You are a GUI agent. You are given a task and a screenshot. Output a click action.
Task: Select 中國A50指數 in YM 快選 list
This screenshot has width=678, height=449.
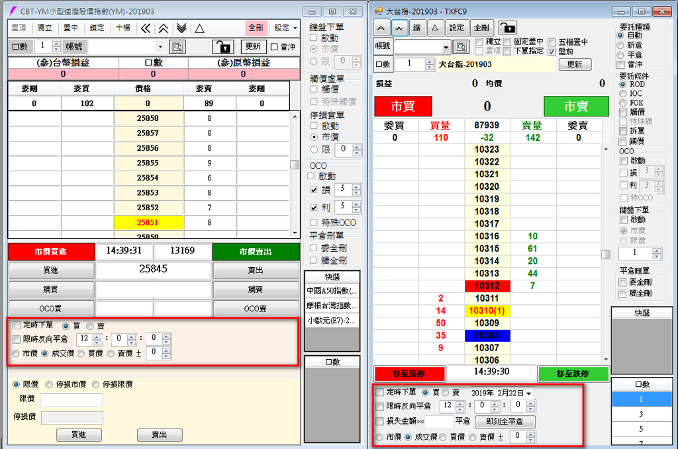332,290
